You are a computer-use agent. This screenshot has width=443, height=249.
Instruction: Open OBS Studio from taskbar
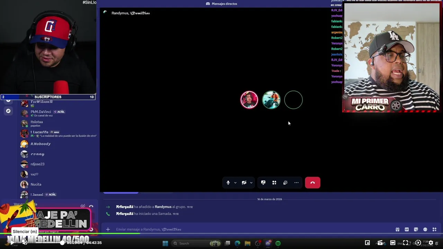pos(257,243)
